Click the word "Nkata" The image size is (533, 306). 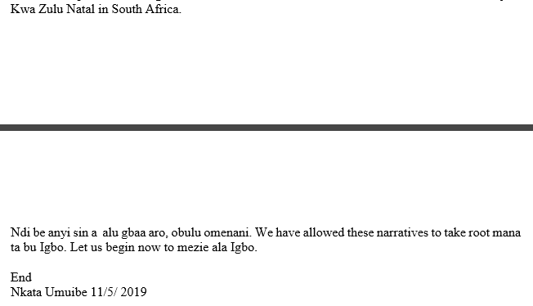pos(26,292)
